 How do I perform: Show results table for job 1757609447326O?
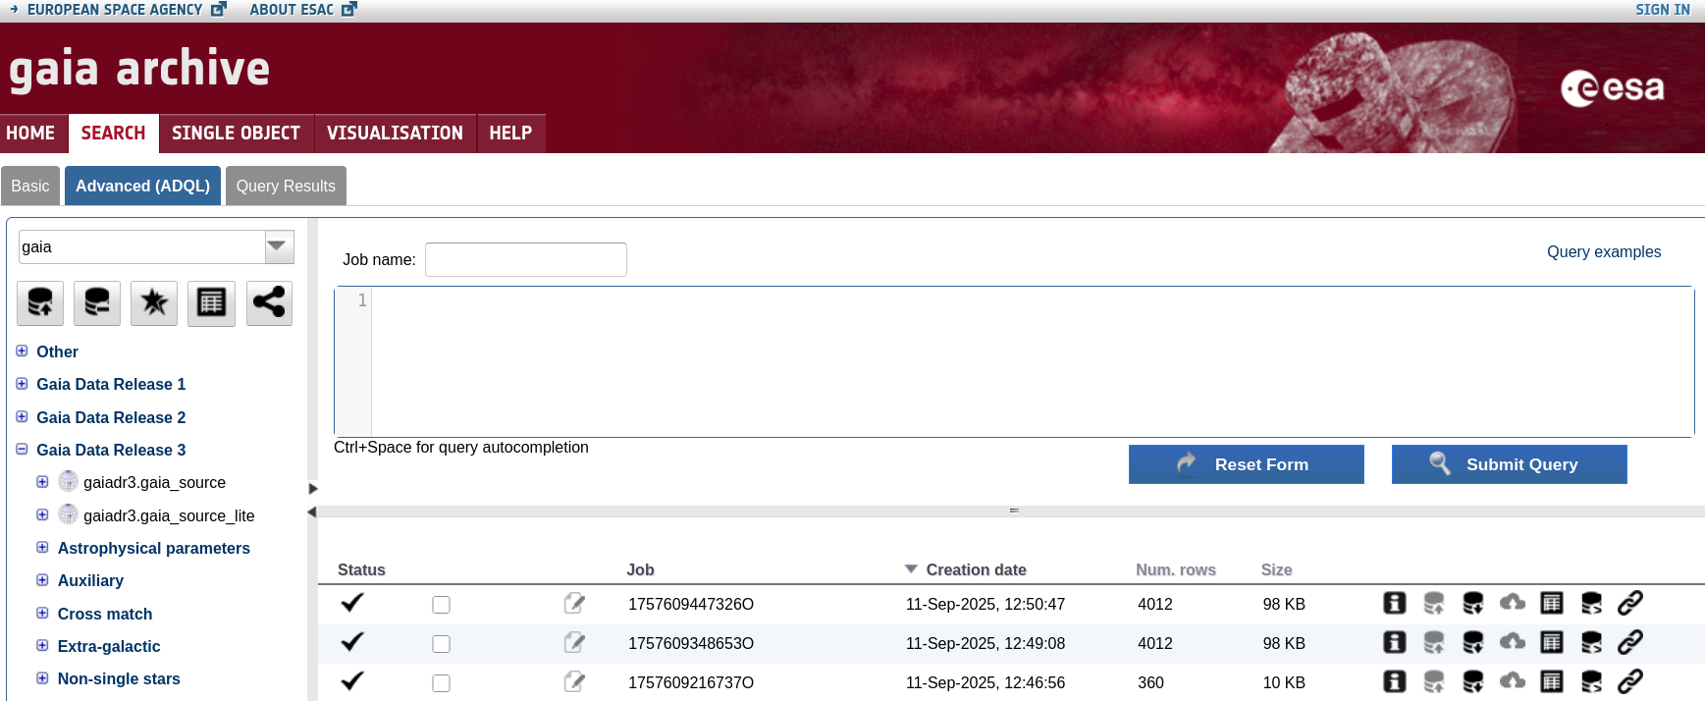click(1551, 603)
